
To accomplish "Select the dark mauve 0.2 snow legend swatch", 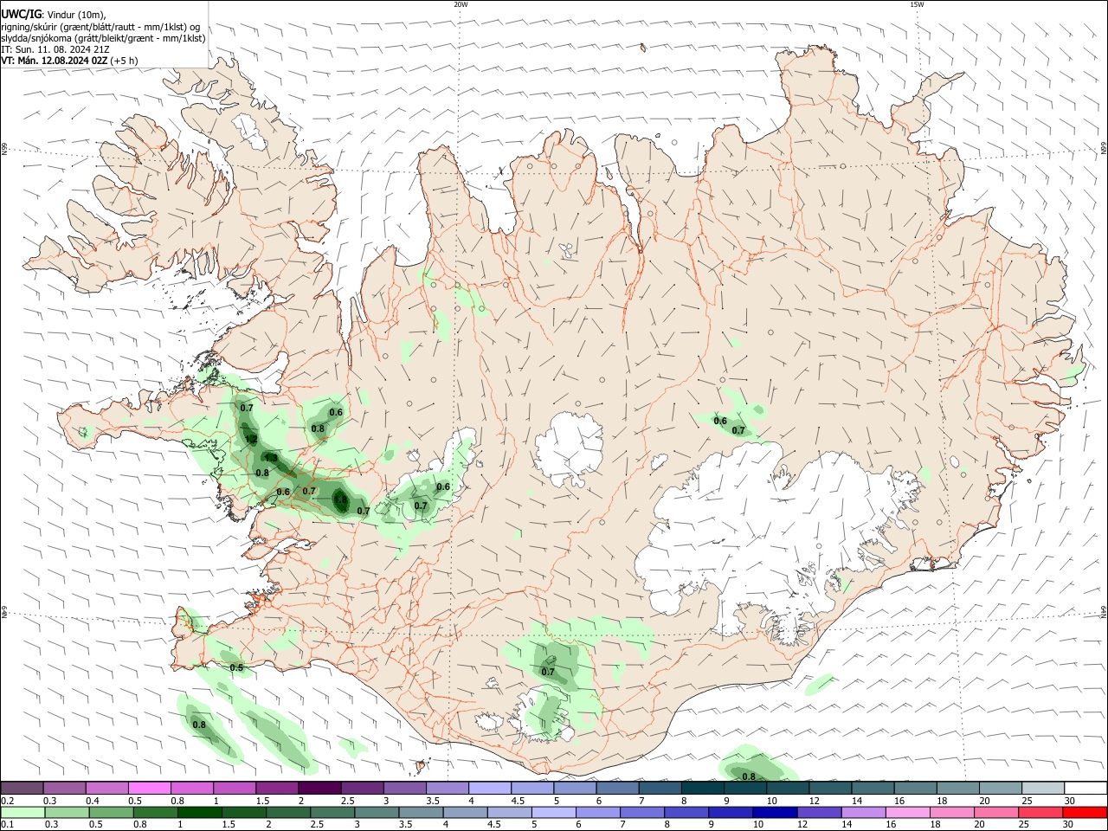I will [23, 788].
